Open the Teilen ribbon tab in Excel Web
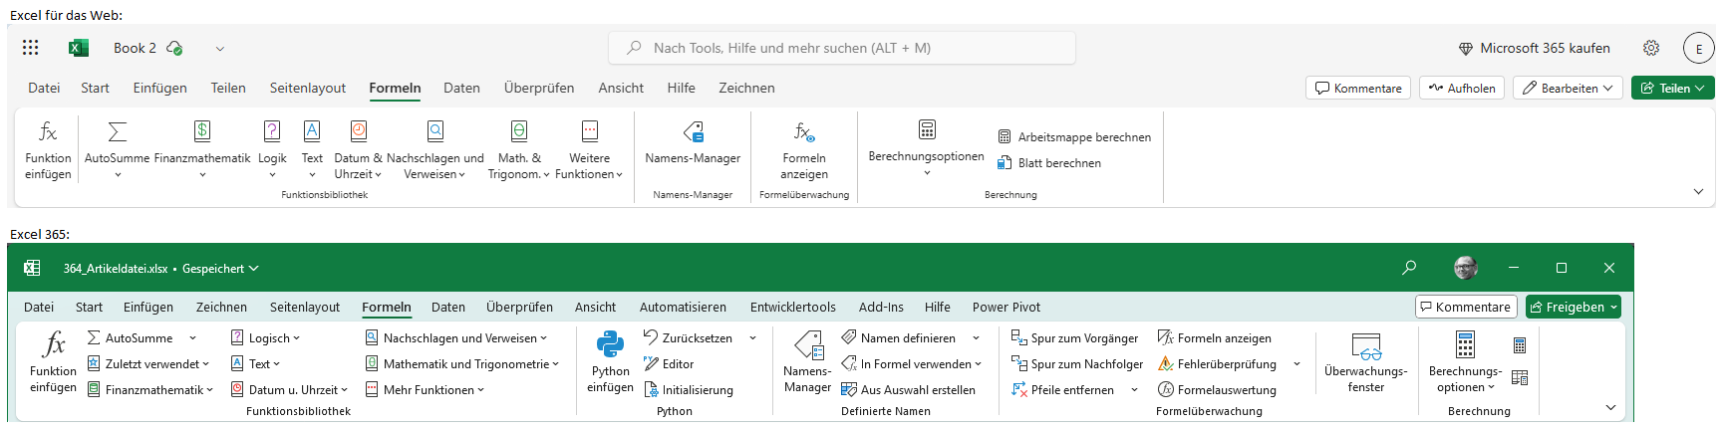 [228, 88]
